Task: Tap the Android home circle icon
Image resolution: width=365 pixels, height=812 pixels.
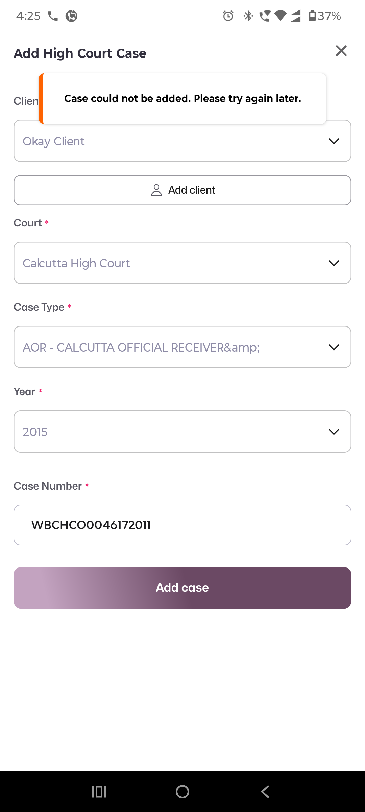Action: 182,792
